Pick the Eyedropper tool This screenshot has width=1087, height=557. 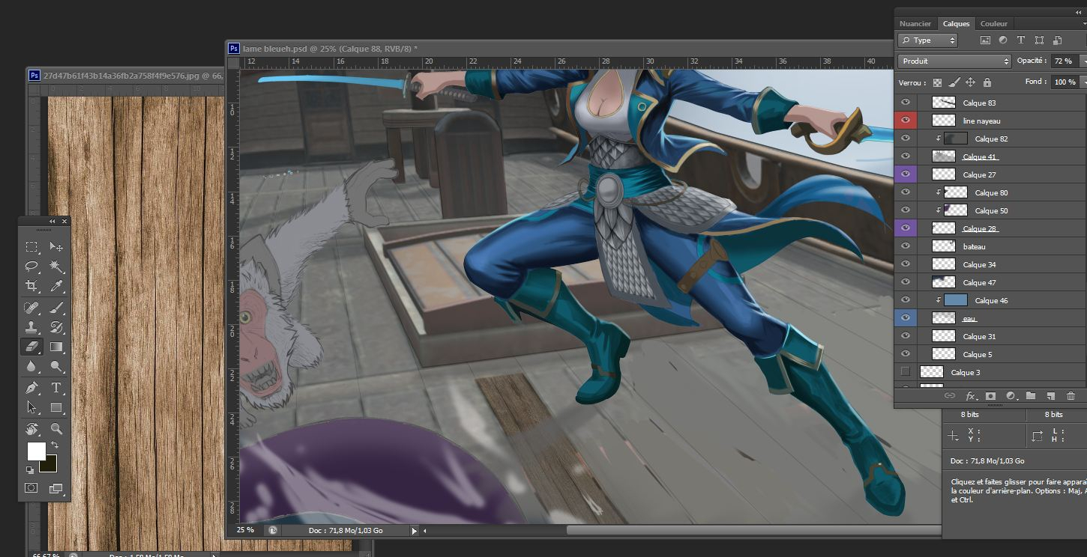(56, 286)
